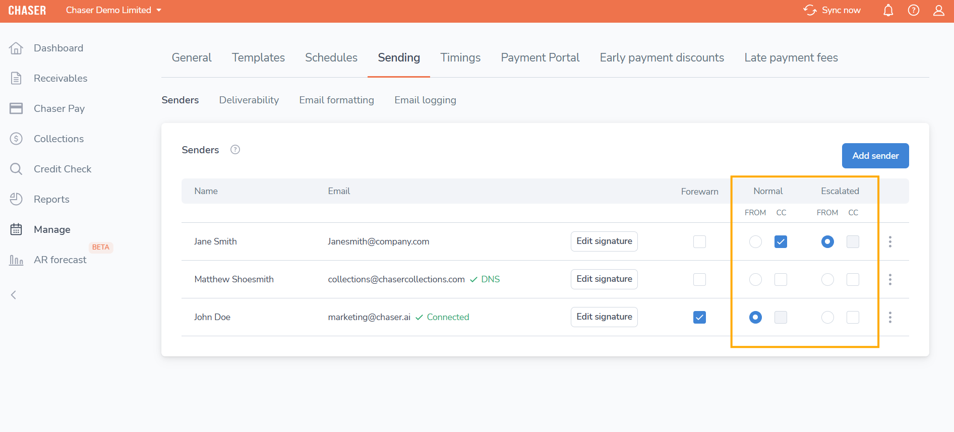This screenshot has width=954, height=432.
Task: Click the notifications bell icon
Action: point(888,11)
